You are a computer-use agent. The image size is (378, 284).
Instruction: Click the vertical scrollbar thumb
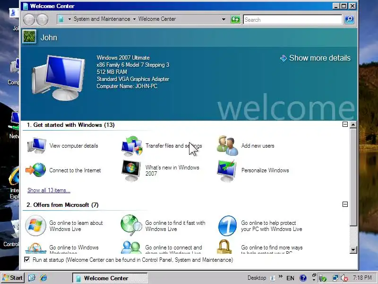pyautogui.click(x=353, y=177)
